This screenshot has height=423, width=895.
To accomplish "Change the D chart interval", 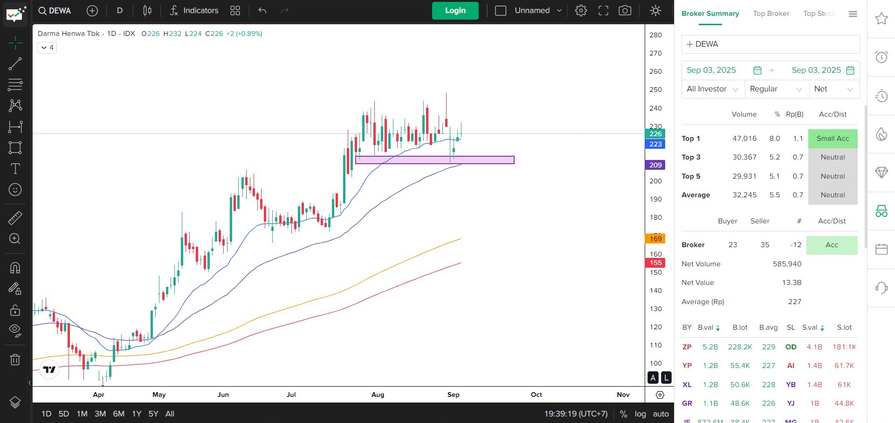I will [x=120, y=11].
